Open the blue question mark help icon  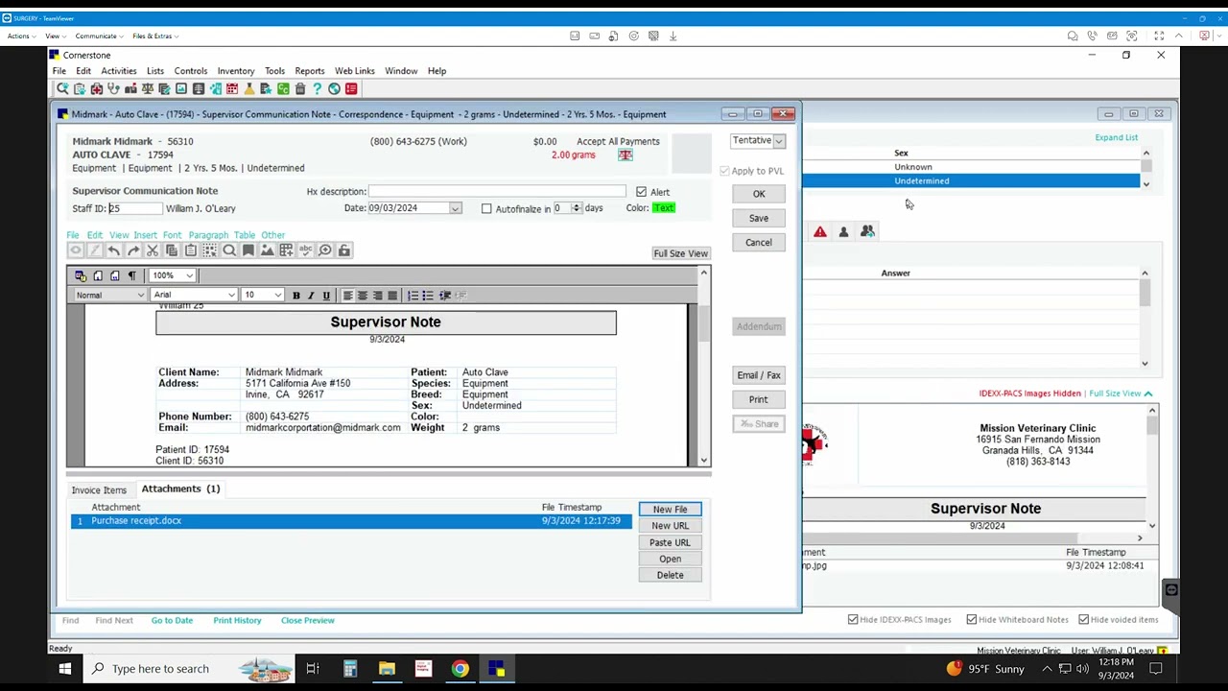(x=317, y=89)
